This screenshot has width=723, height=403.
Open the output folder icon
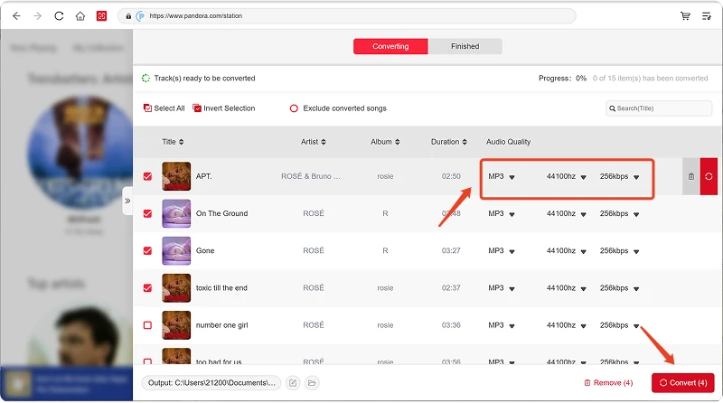(x=312, y=383)
